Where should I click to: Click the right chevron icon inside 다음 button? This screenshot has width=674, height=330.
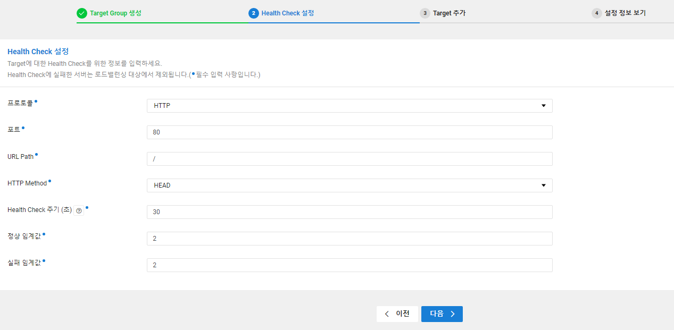(x=453, y=314)
